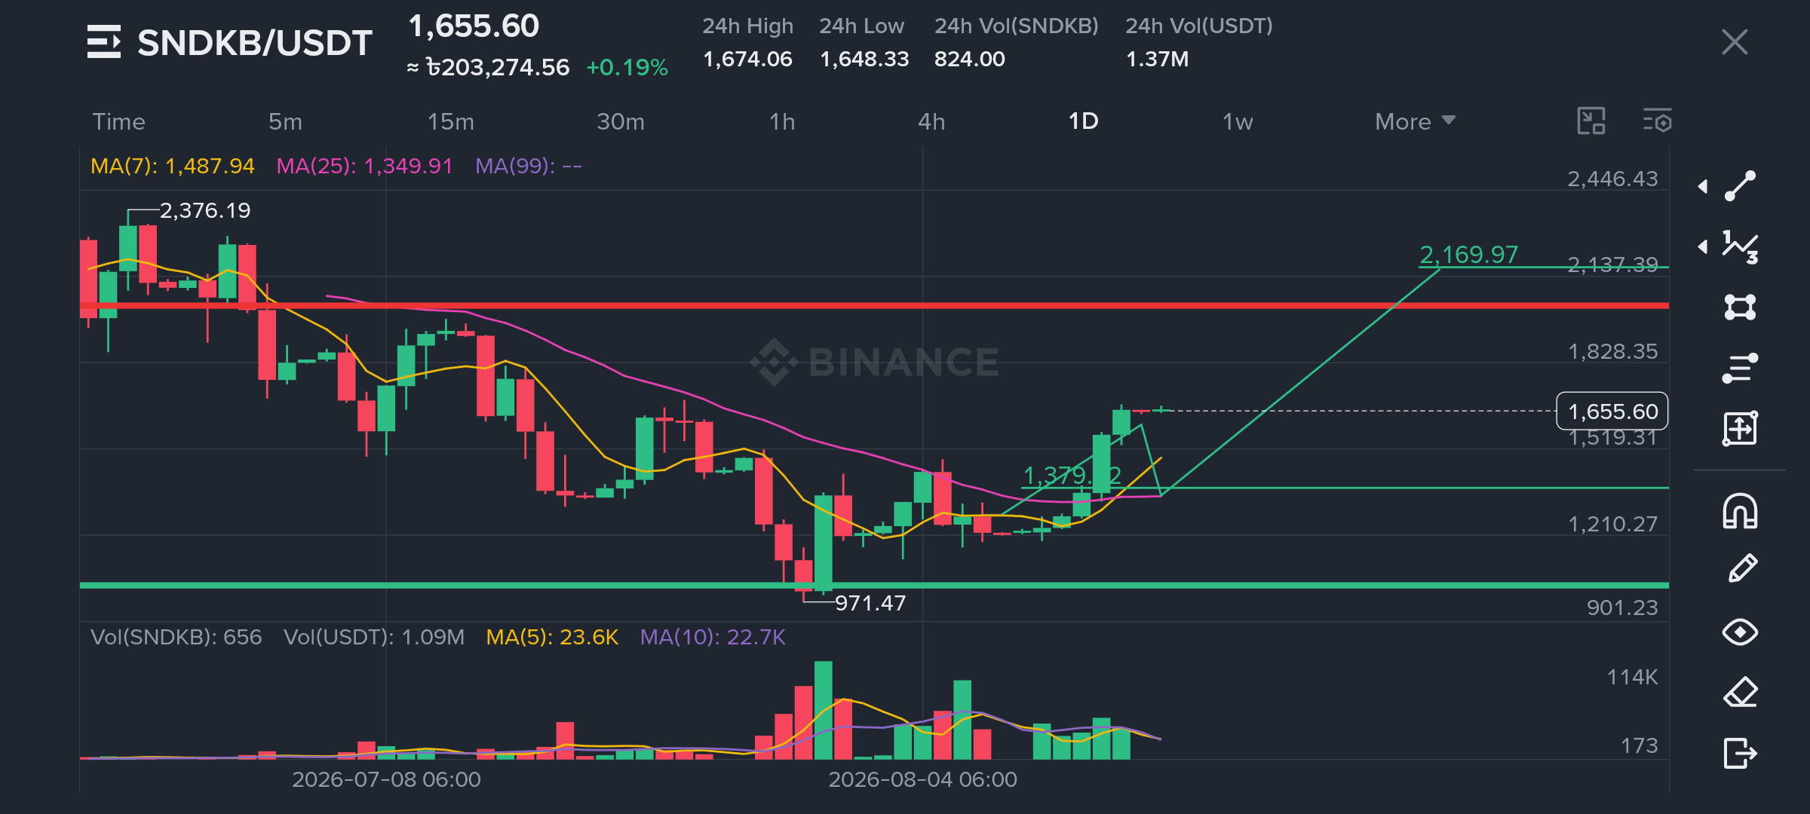Toggle drawings visibility eye icon
This screenshot has height=814, width=1810.
click(1740, 632)
